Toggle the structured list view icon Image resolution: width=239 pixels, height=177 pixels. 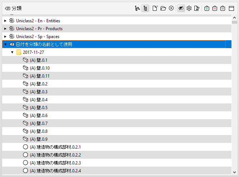145,8
